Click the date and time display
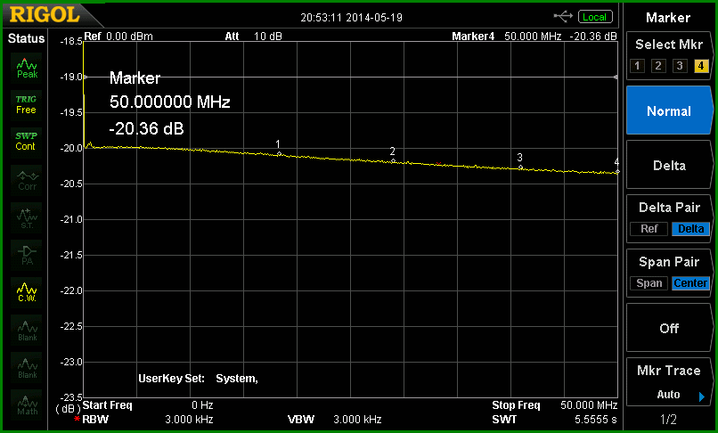718x433 pixels. 351,18
